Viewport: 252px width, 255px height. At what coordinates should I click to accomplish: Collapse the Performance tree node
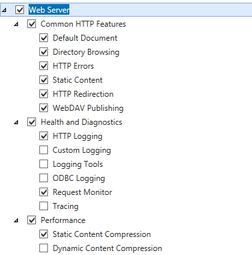16,221
